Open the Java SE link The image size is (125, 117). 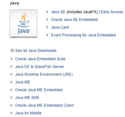58,12
